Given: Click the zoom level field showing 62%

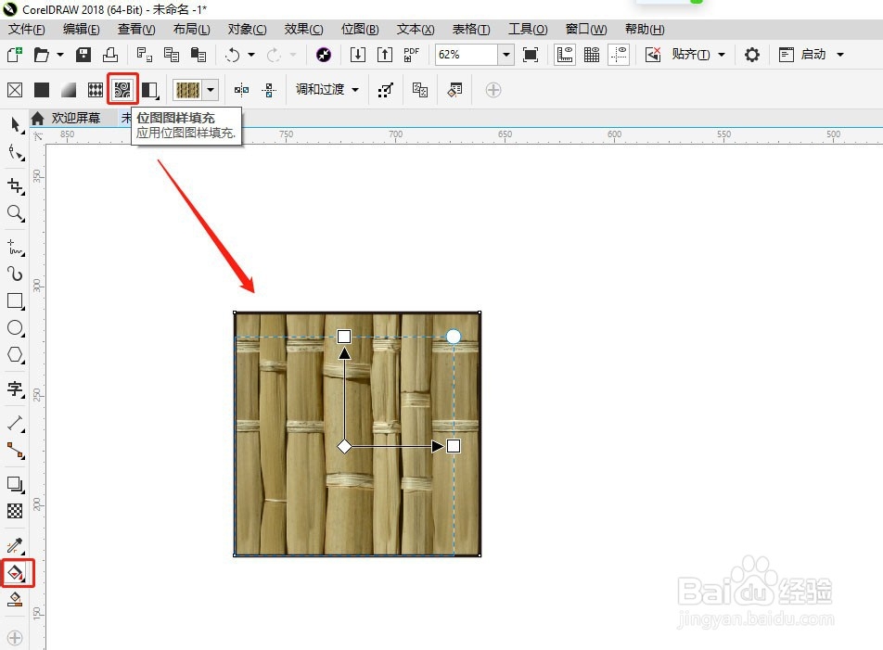Looking at the screenshot, I should [467, 55].
